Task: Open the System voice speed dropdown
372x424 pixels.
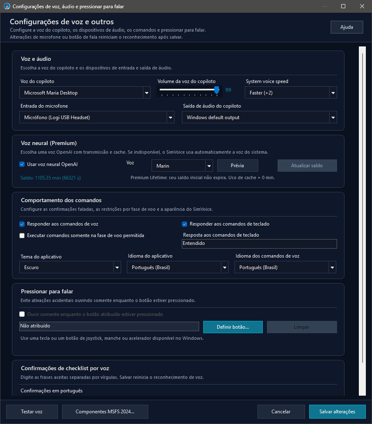Action: (x=291, y=93)
